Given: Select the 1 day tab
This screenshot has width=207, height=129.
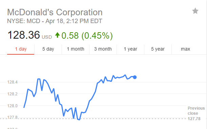Looking at the screenshot, I should [x=21, y=49].
